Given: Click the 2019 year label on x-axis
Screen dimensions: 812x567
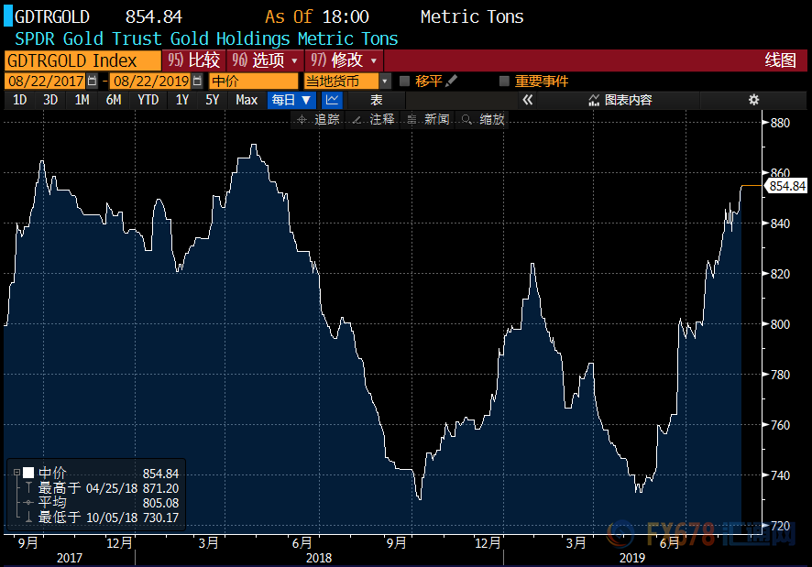Looking at the screenshot, I should point(632,558).
